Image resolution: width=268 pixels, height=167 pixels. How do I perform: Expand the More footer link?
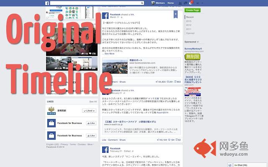(90, 144)
